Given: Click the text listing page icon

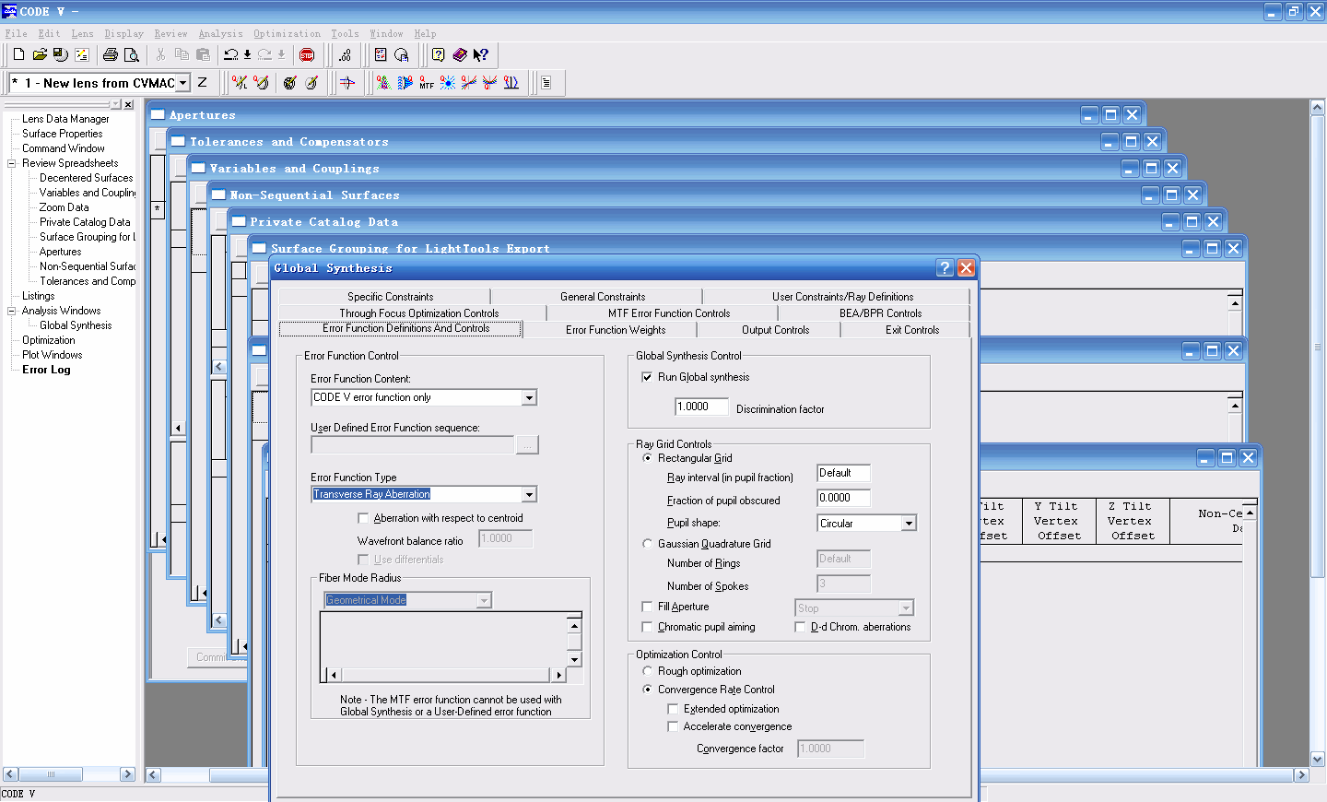Looking at the screenshot, I should pos(546,82).
